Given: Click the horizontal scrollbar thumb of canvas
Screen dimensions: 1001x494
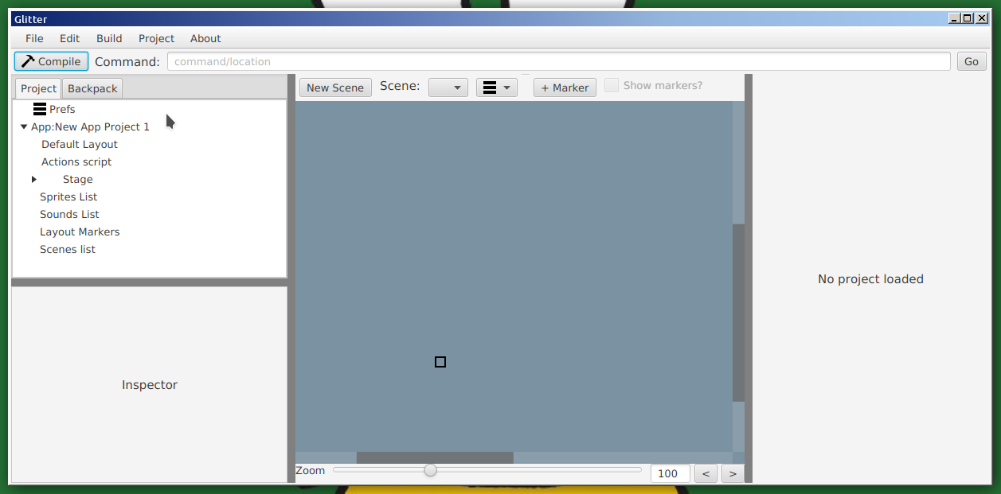Looking at the screenshot, I should (x=435, y=457).
